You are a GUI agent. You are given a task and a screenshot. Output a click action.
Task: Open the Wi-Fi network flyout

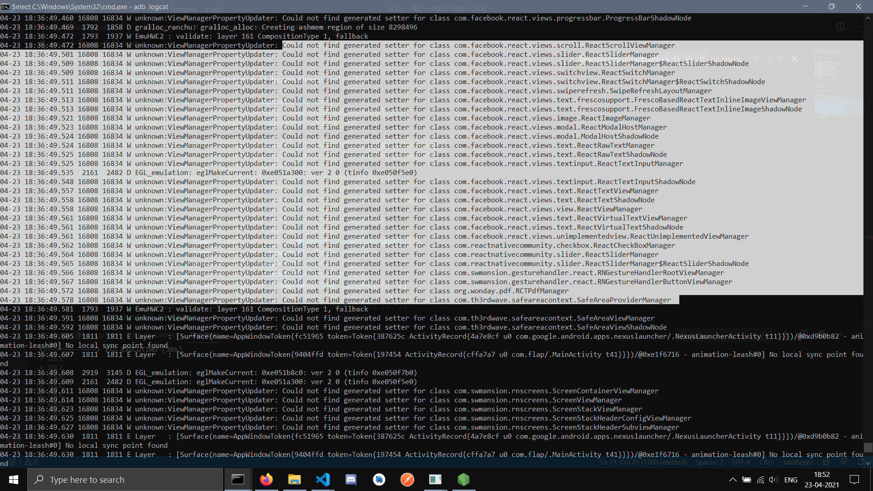[x=760, y=480]
